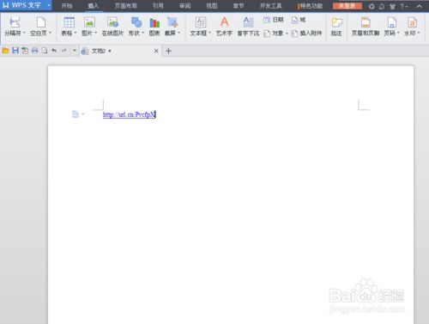429x324 pixels.
Task: Select the 插入 tab
Action: point(94,6)
